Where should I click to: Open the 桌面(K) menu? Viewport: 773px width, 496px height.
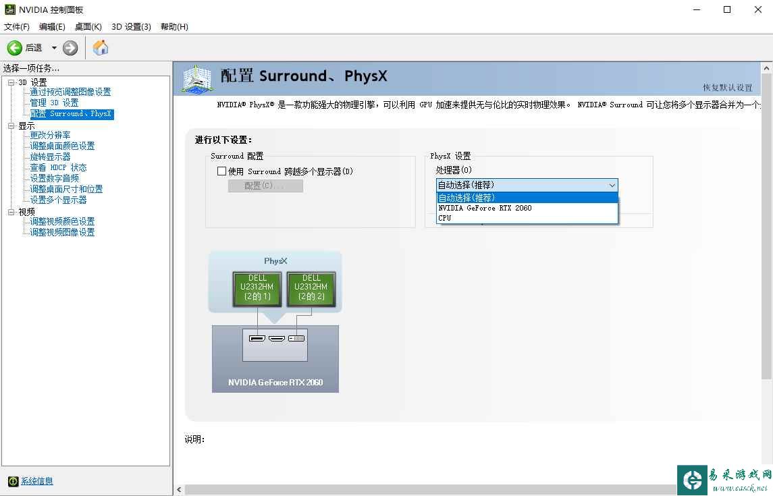click(x=88, y=26)
